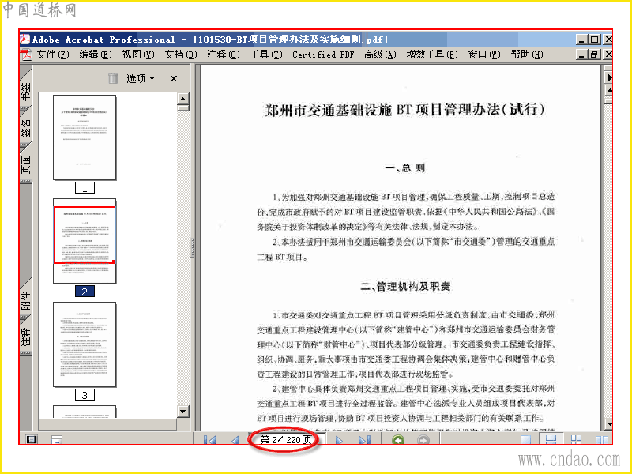Click green previous view button
632x474 pixels.
coord(398,440)
